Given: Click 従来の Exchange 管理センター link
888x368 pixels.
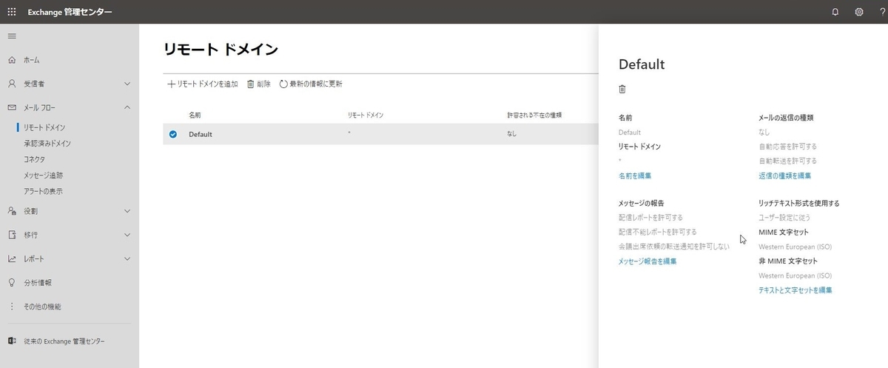Looking at the screenshot, I should (x=64, y=341).
